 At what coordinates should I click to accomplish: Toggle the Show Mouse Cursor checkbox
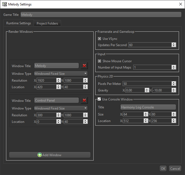[99, 61]
